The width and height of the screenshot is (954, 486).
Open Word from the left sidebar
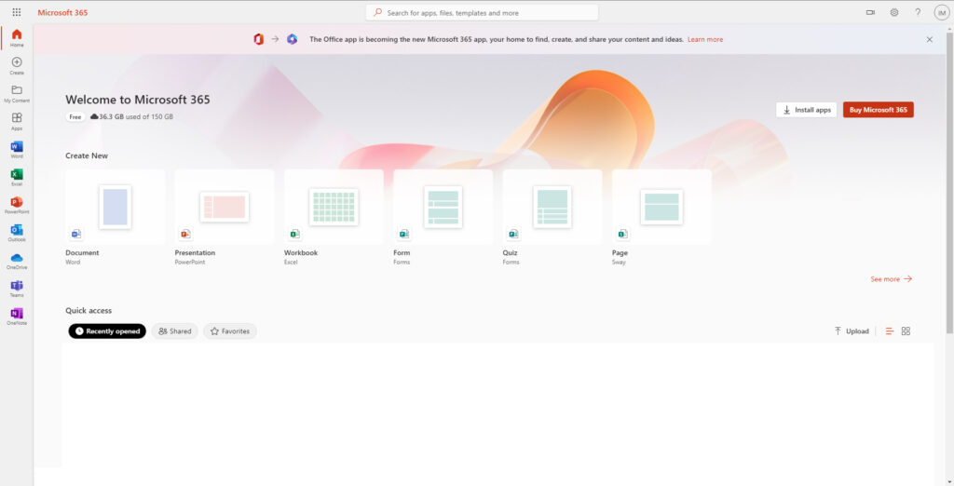click(x=16, y=147)
